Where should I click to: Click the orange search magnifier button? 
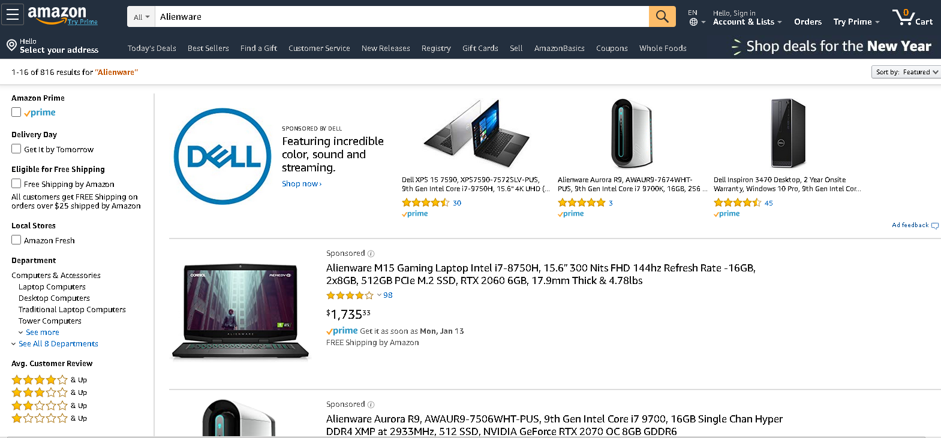point(662,17)
